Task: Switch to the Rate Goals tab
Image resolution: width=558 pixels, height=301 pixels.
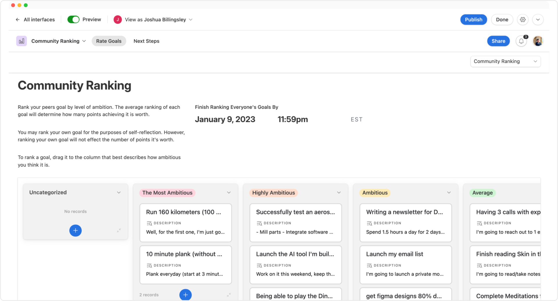Action: point(109,41)
